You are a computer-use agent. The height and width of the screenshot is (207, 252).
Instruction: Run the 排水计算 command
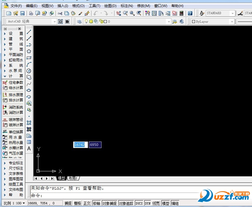coord(13,100)
